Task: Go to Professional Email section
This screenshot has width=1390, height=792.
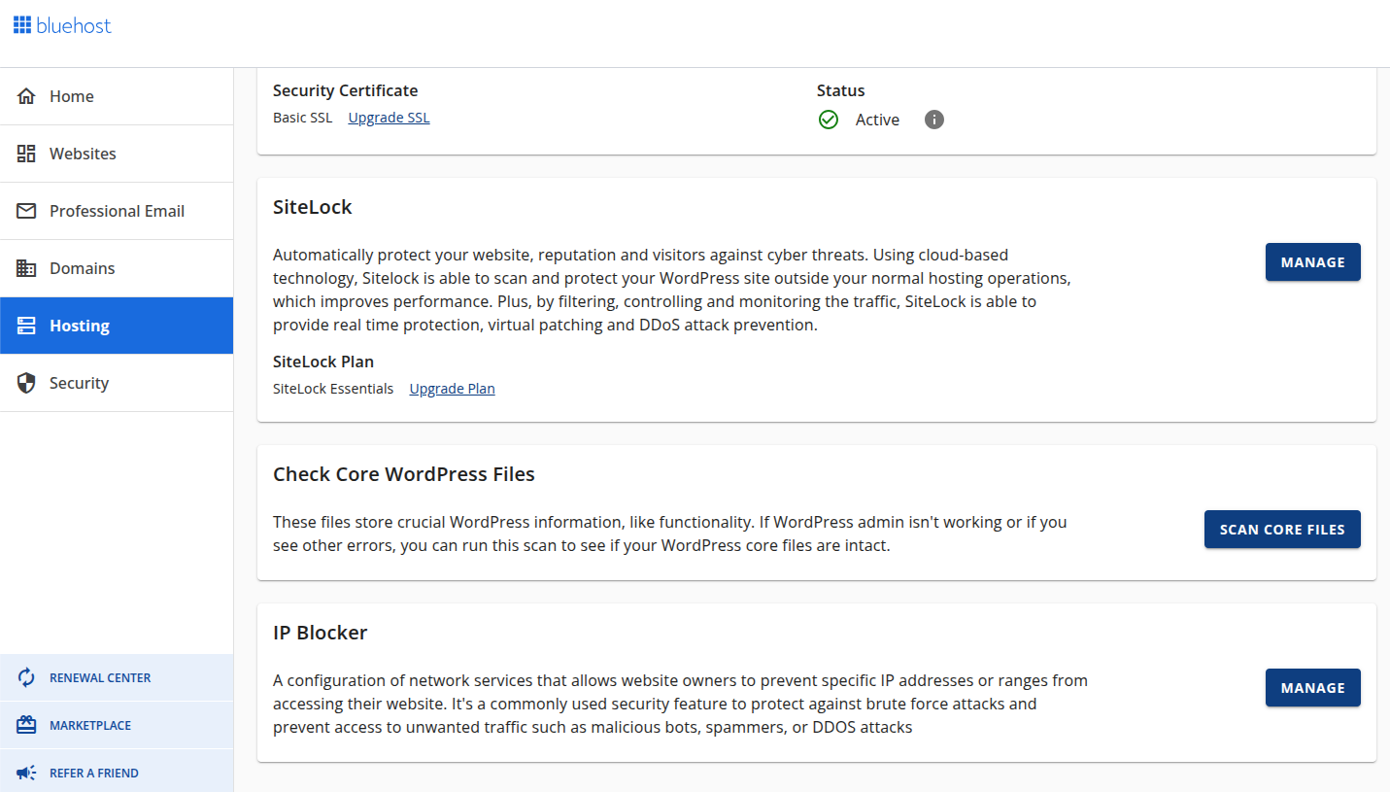Action: tap(117, 211)
